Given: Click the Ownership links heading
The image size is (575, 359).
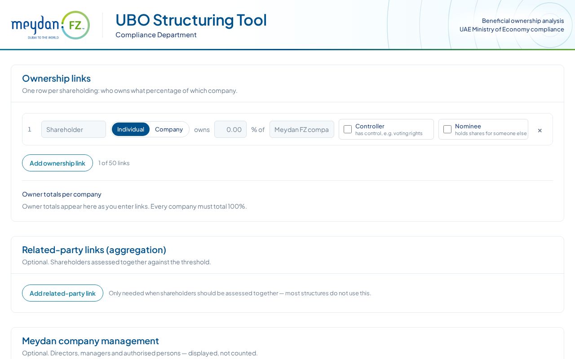Looking at the screenshot, I should [56, 78].
